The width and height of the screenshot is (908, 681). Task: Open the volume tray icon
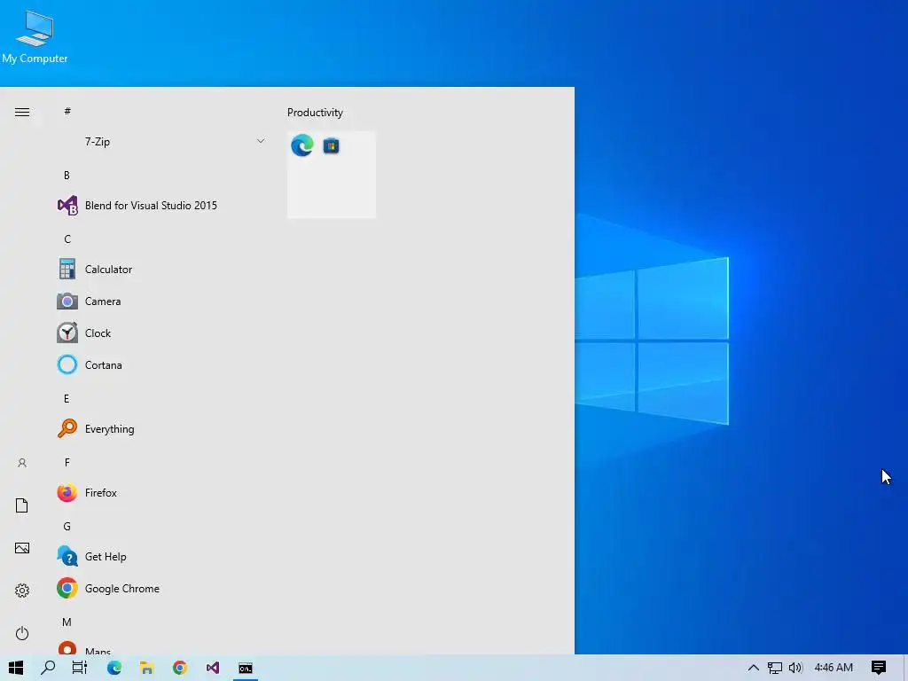[x=795, y=668]
